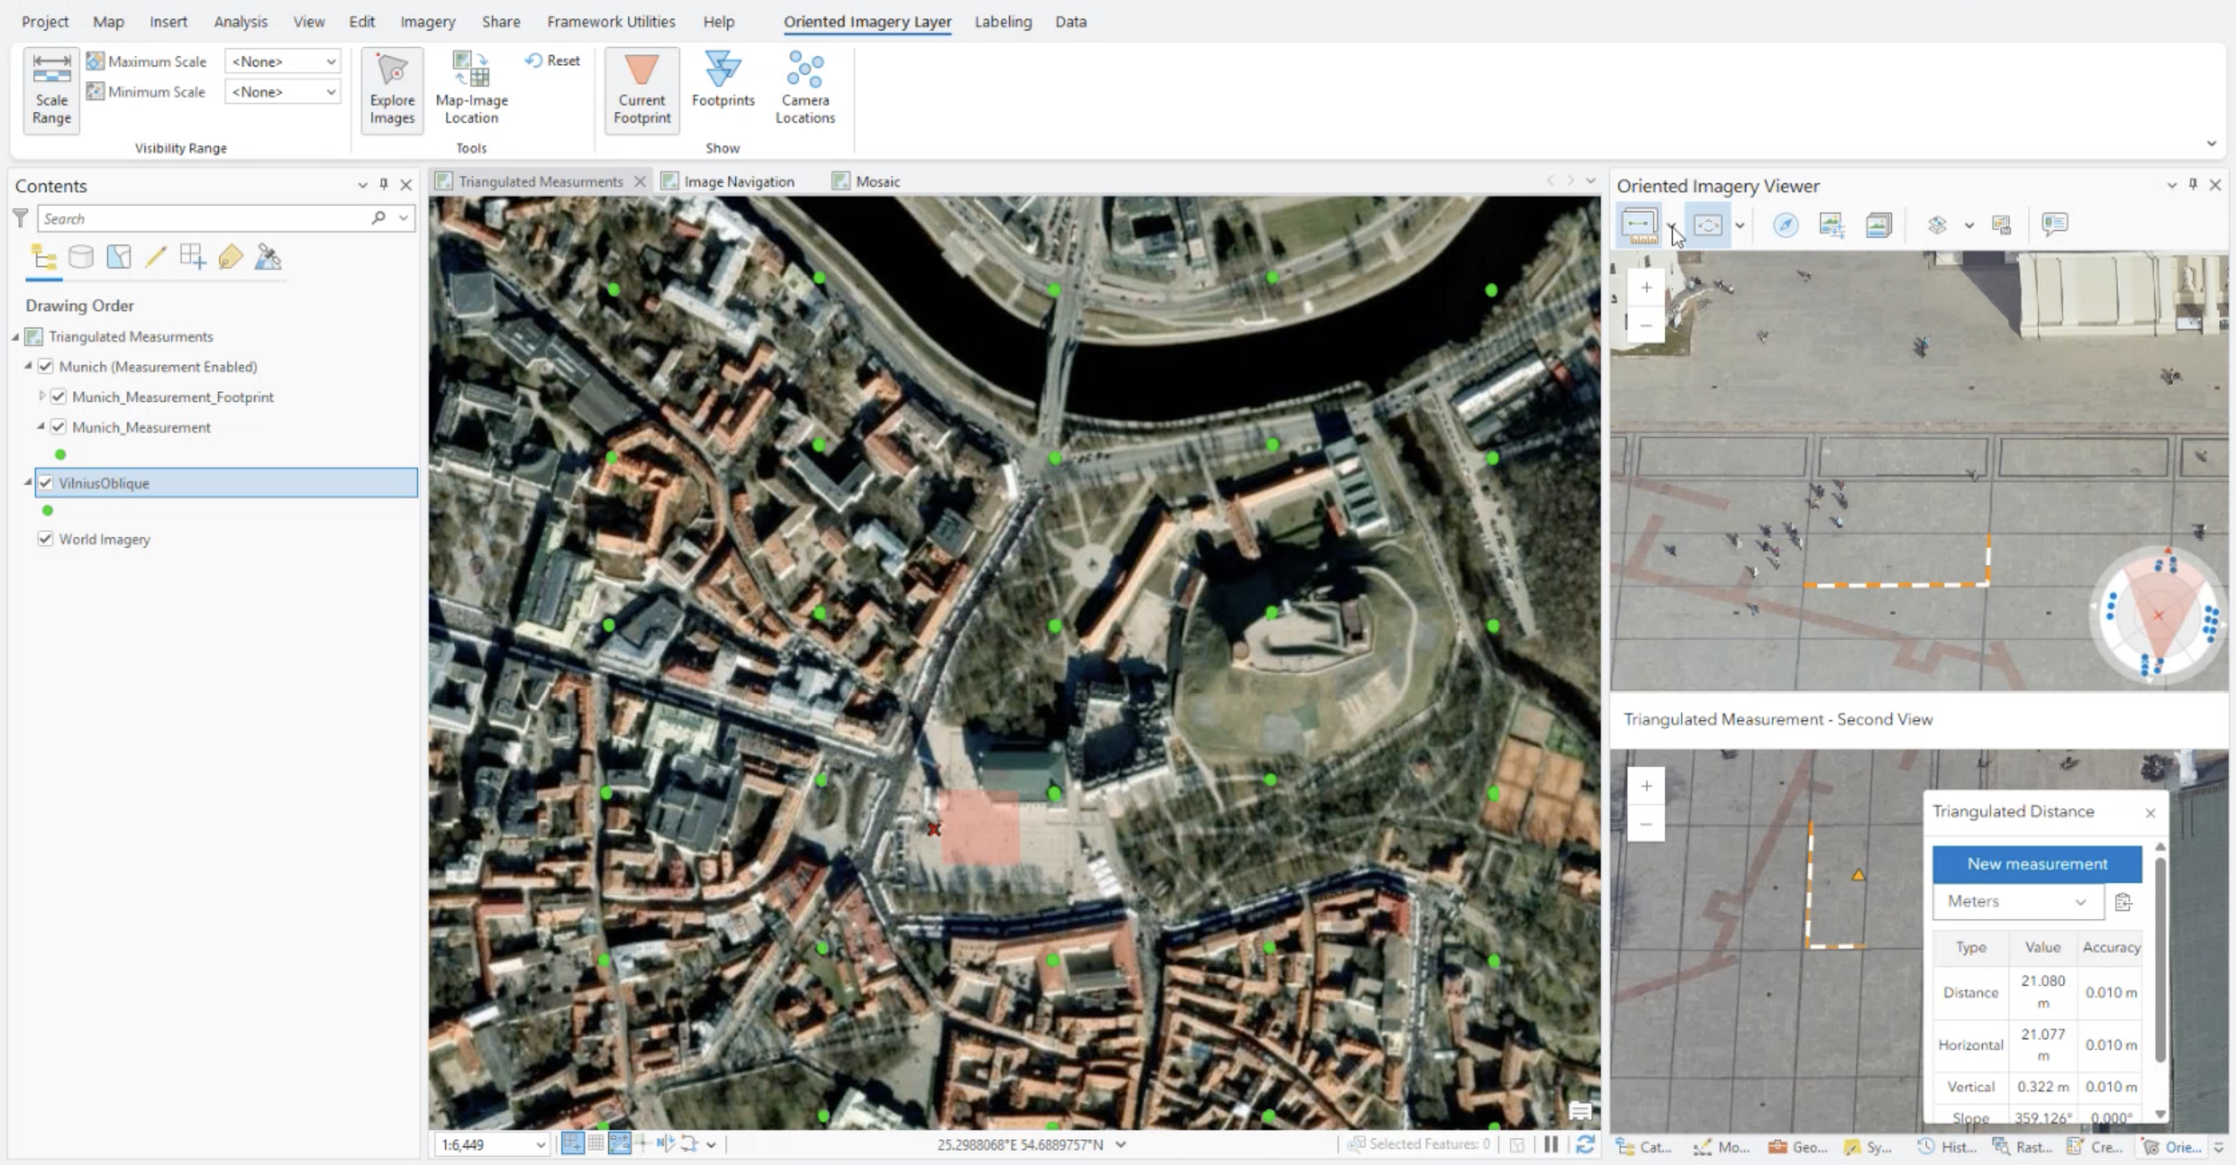Pause map drawing in status bar

pyautogui.click(x=1551, y=1145)
